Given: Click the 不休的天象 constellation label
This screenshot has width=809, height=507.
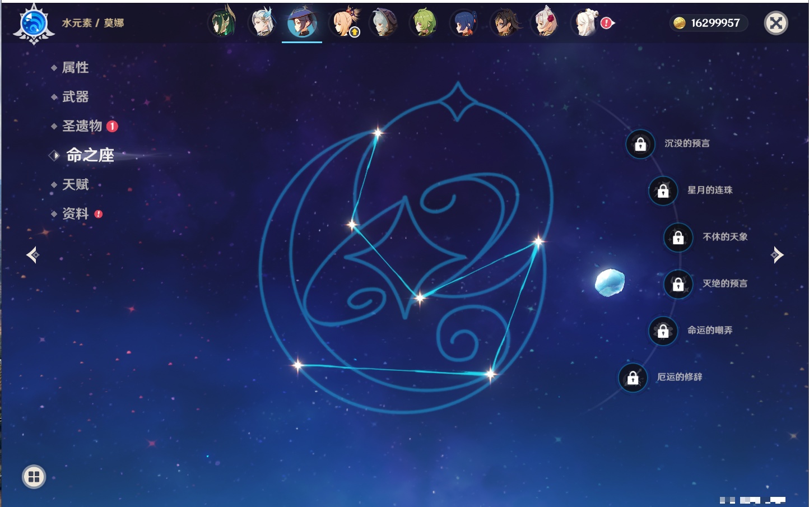Looking at the screenshot, I should [725, 236].
